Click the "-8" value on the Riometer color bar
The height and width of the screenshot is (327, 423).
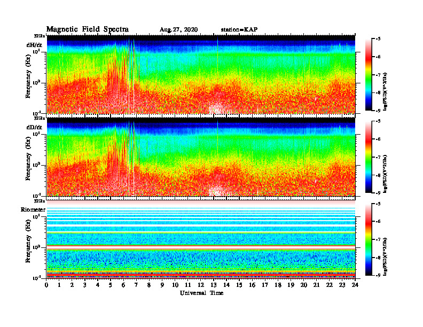click(378, 258)
